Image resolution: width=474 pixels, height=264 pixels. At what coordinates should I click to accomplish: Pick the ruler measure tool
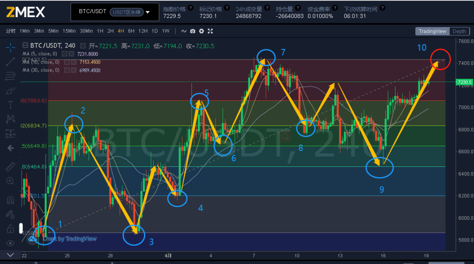click(x=11, y=167)
